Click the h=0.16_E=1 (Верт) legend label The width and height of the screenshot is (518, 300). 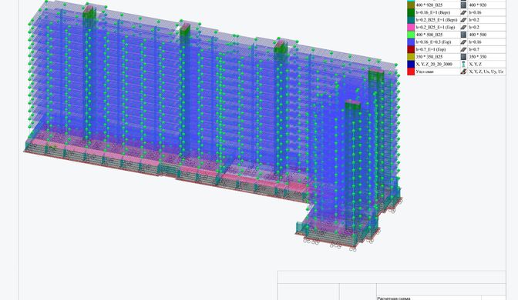[432, 12]
